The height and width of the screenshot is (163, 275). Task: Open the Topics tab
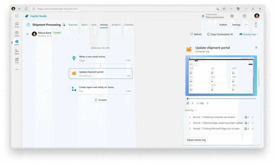coord(84,24)
